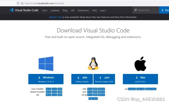
Task: Click the download arrow in top-right button
Action: pos(163,10)
